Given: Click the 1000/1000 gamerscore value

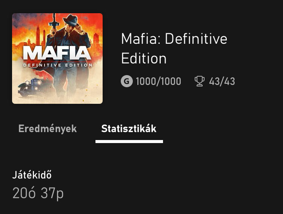Looking at the screenshot, I should tap(158, 81).
